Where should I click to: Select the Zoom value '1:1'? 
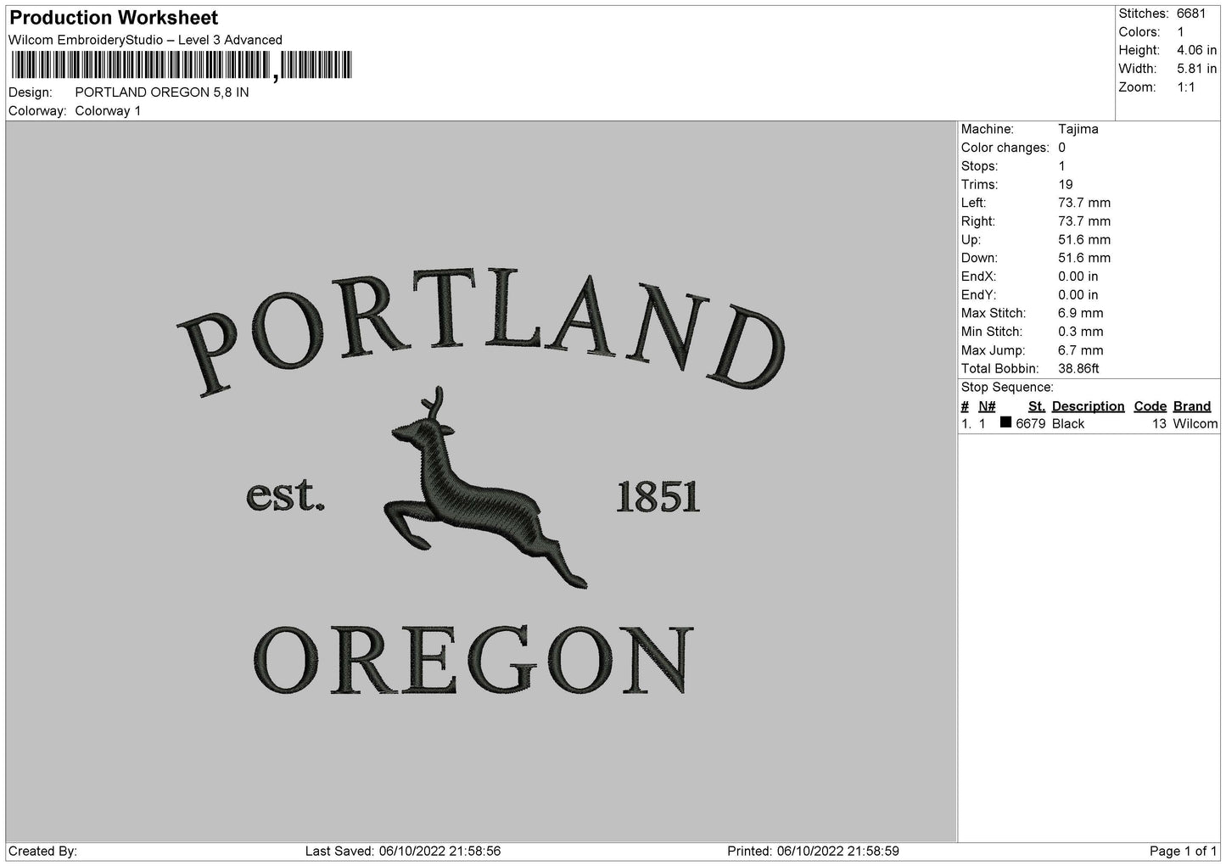1185,87
